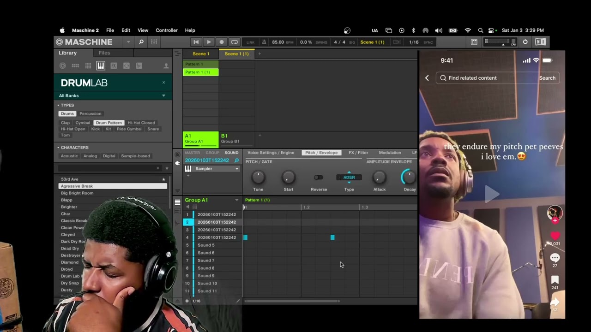Toggle the Drums type tag
591x332 pixels.
tap(67, 113)
